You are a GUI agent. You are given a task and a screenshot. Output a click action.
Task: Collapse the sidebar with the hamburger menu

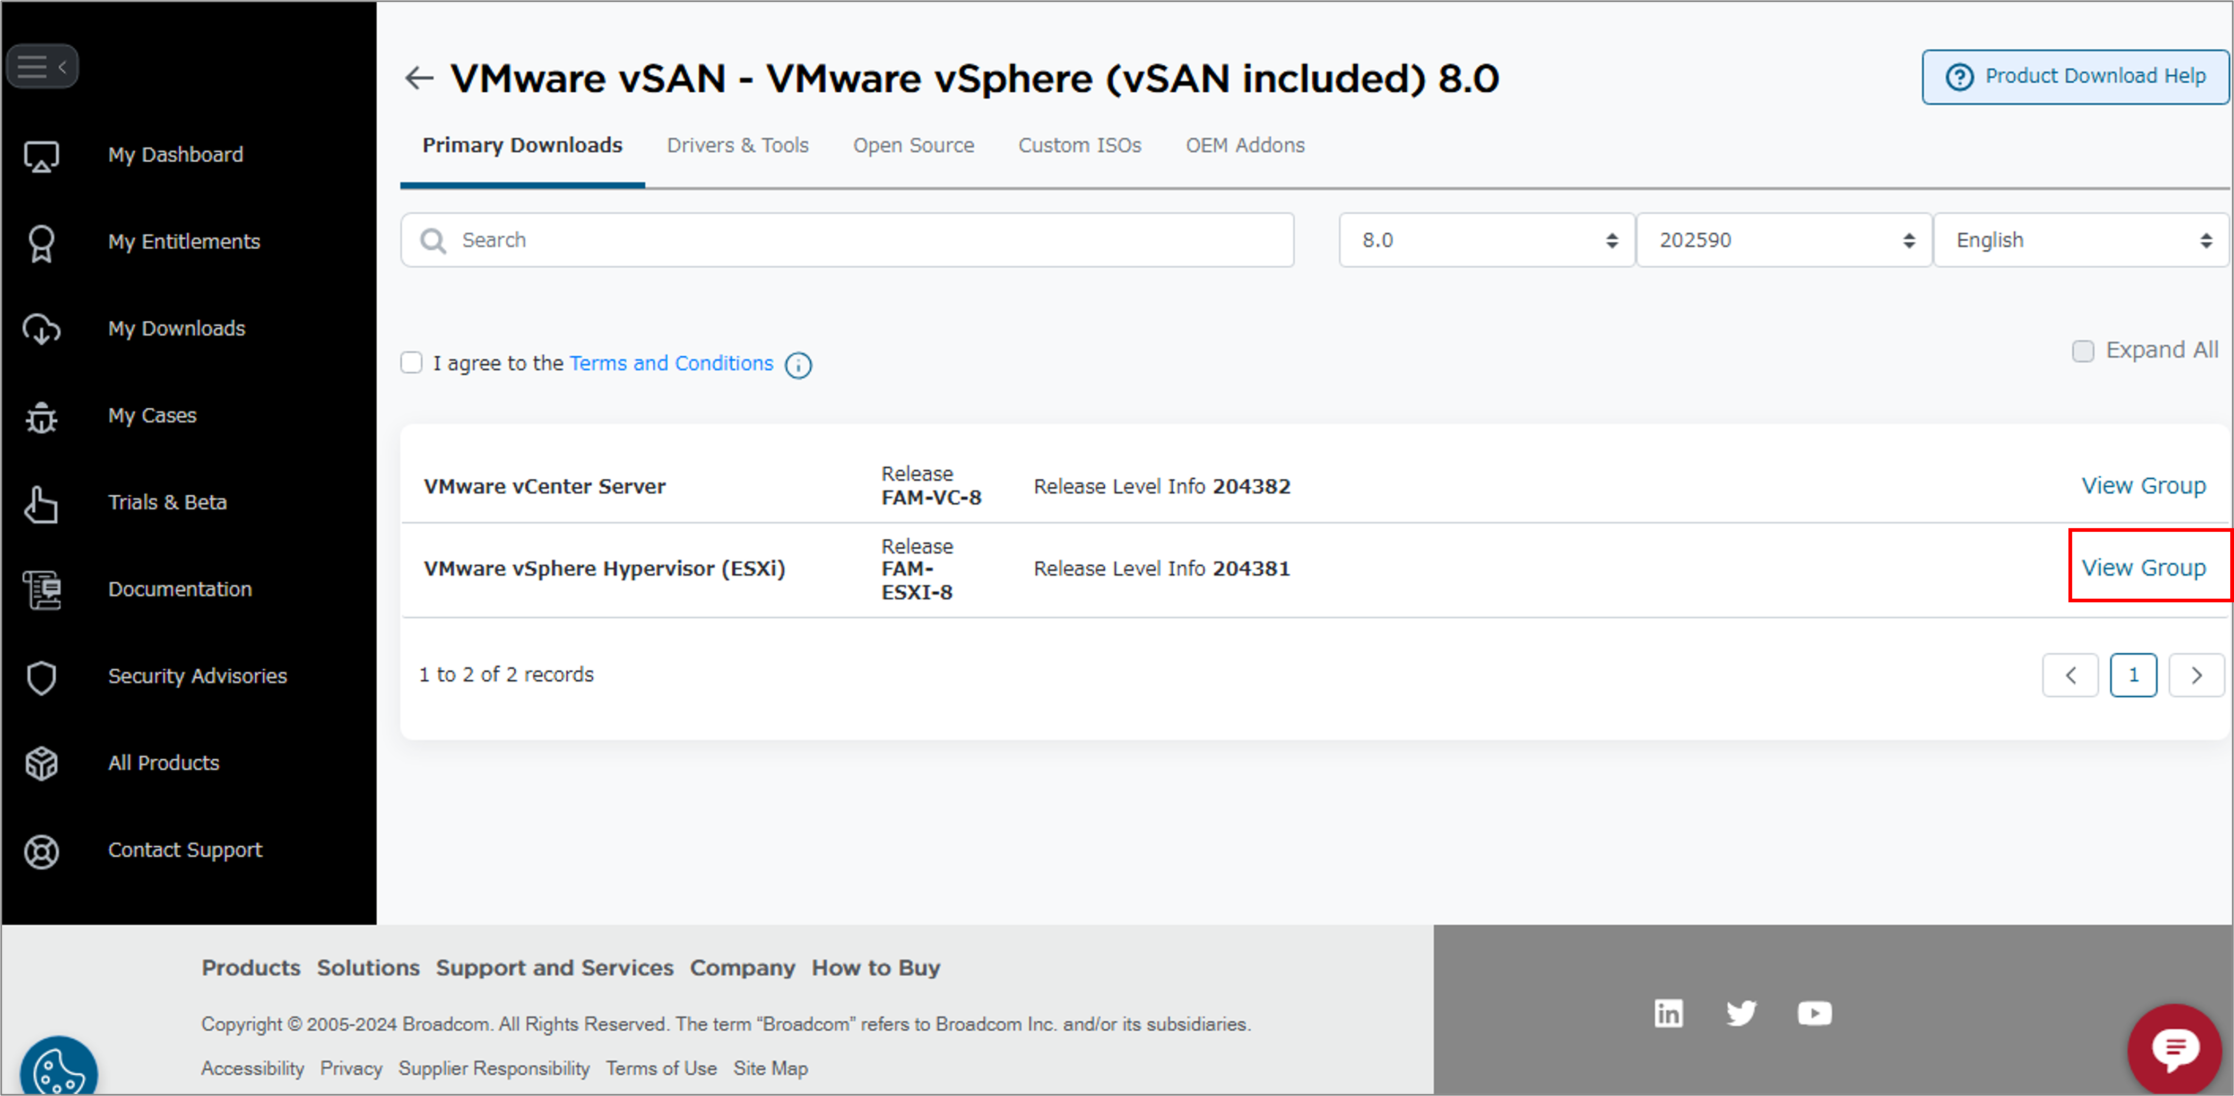click(41, 67)
